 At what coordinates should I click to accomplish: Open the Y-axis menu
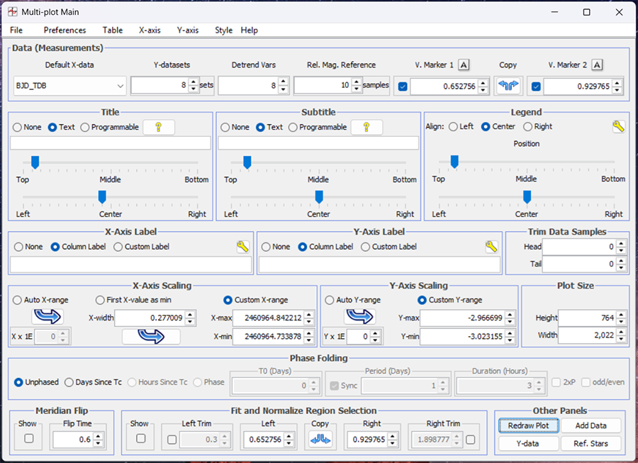(187, 30)
